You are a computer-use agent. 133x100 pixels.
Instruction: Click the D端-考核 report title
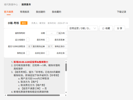pos(14,23)
